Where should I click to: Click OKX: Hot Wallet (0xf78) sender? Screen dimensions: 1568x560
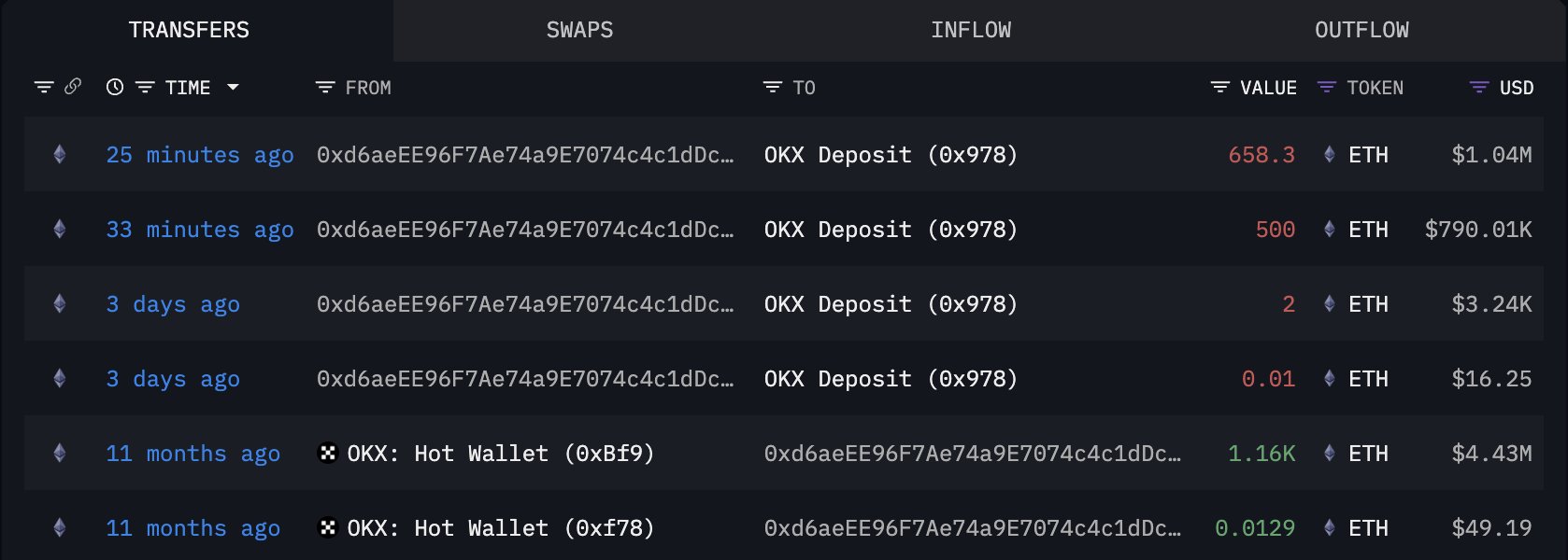[500, 528]
